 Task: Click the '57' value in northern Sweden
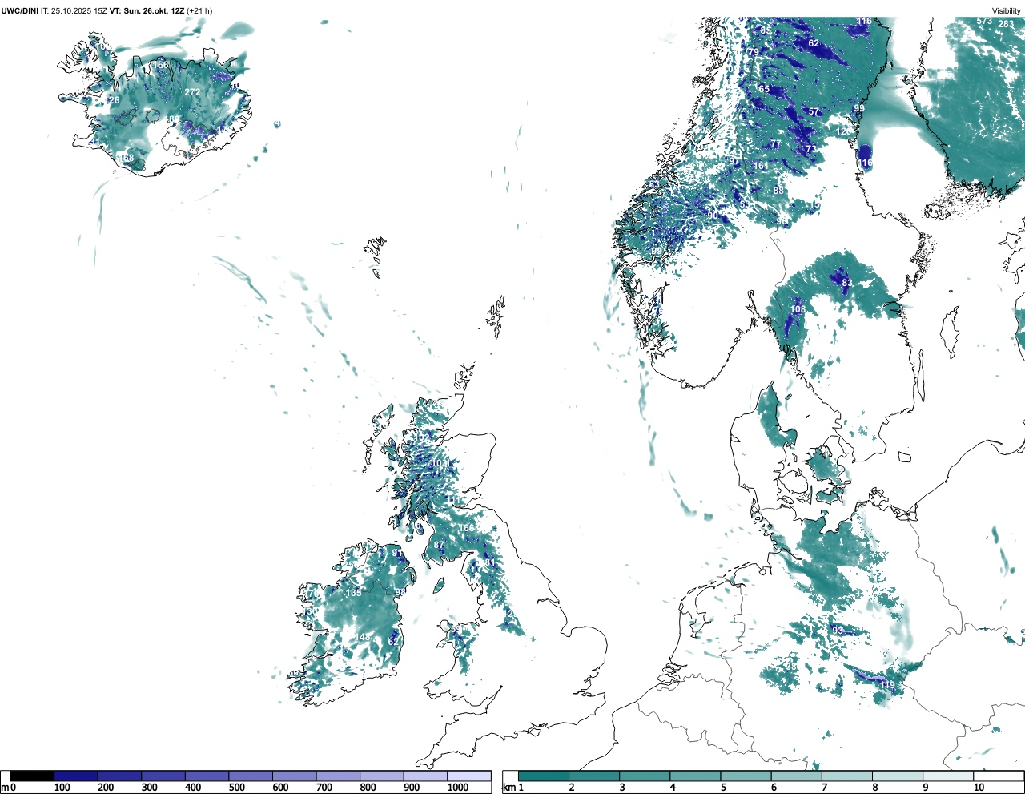pos(814,112)
